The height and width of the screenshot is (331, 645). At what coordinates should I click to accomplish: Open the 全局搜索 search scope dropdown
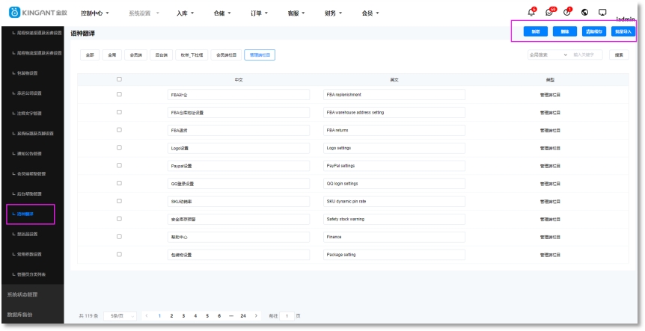(x=548, y=55)
